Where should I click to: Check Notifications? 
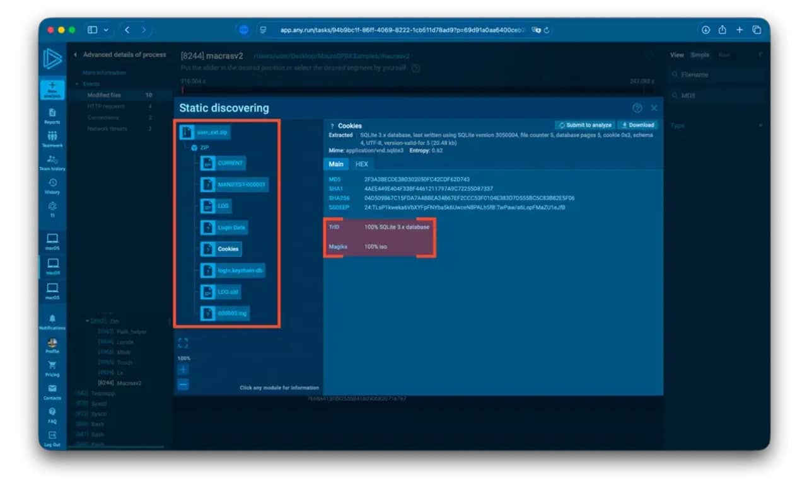[53, 321]
